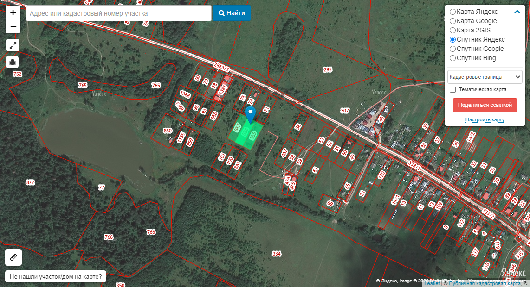Click the highlighted green parcel 857
The height and width of the screenshot is (287, 530).
point(237,129)
